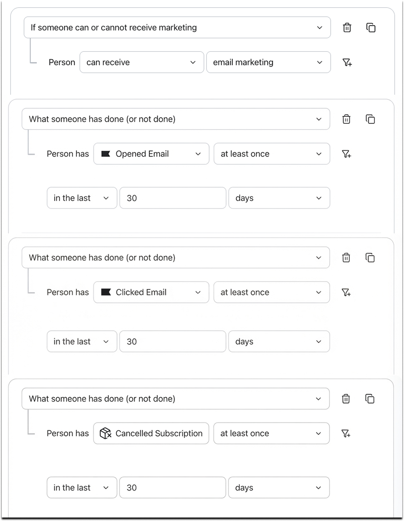Duplicate the marketing consent condition
This screenshot has width=404, height=521.
tap(371, 27)
